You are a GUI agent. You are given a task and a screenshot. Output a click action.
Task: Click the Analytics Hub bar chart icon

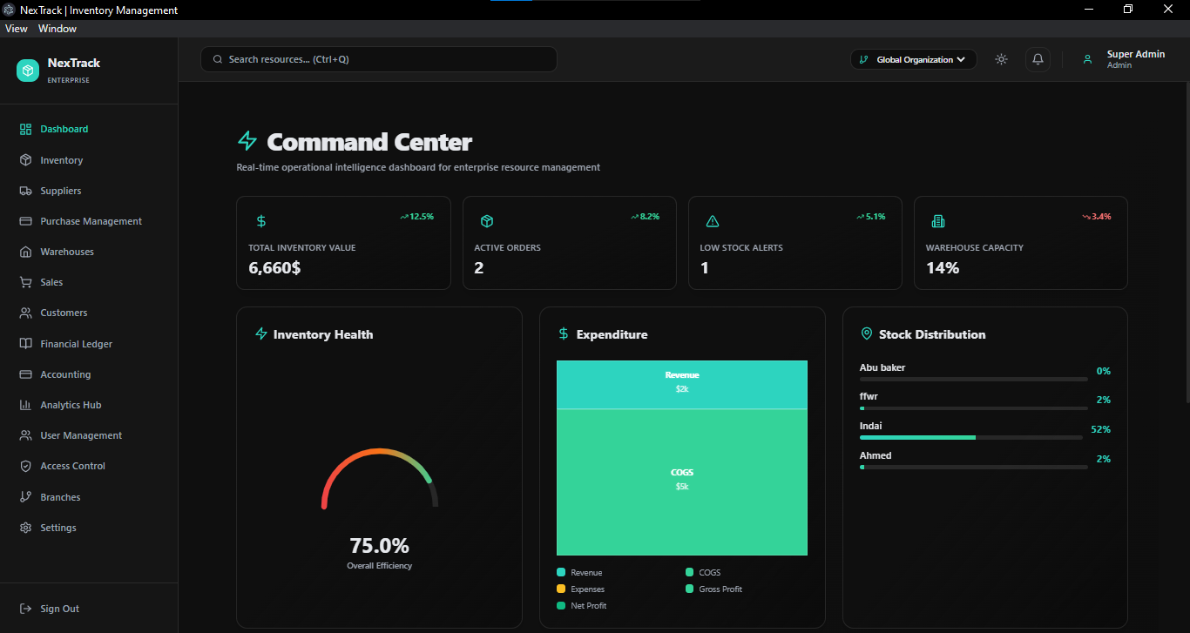[x=25, y=405]
